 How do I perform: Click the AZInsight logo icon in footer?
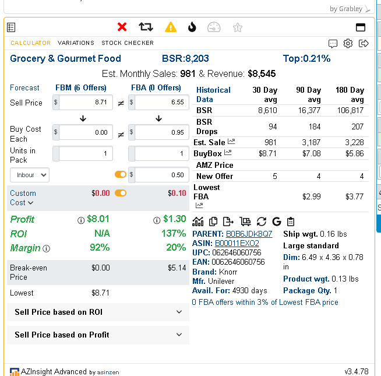[15, 372]
